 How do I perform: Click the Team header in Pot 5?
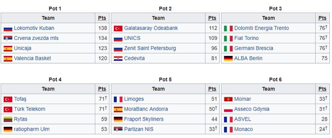tap(158, 89)
